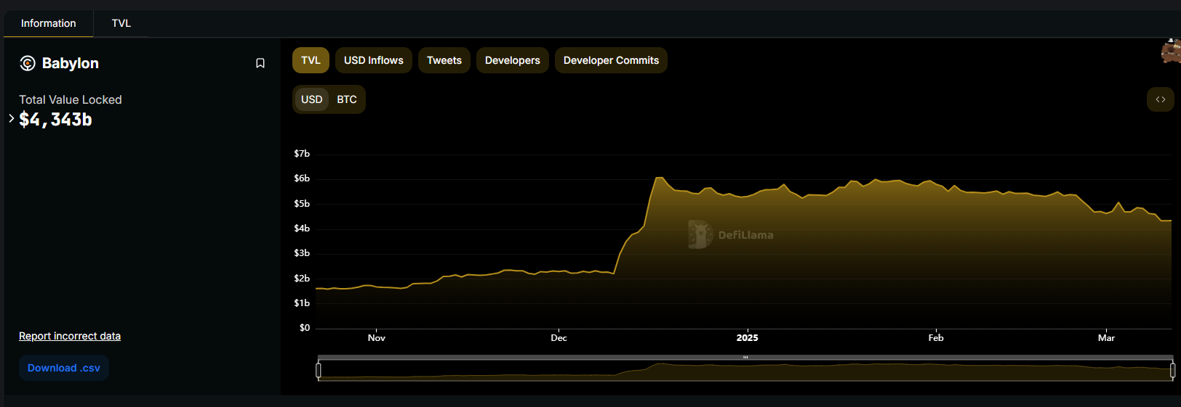1181x407 pixels.
Task: Click the 2025 label on the x-axis
Action: pos(747,338)
